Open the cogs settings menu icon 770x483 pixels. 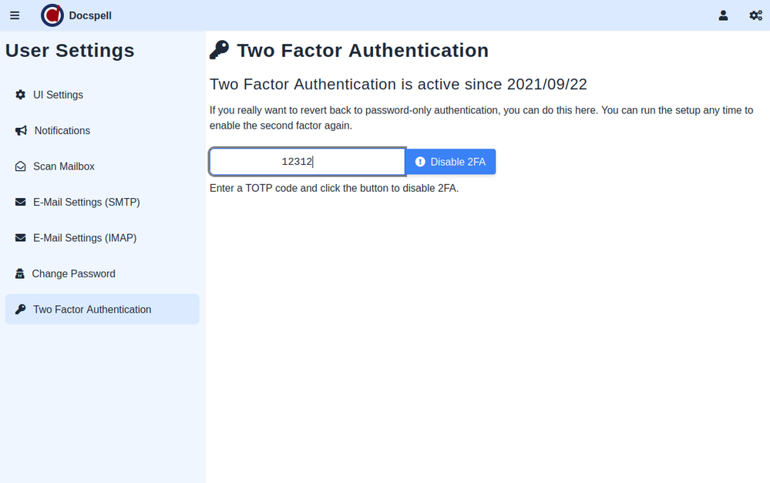[x=755, y=15]
